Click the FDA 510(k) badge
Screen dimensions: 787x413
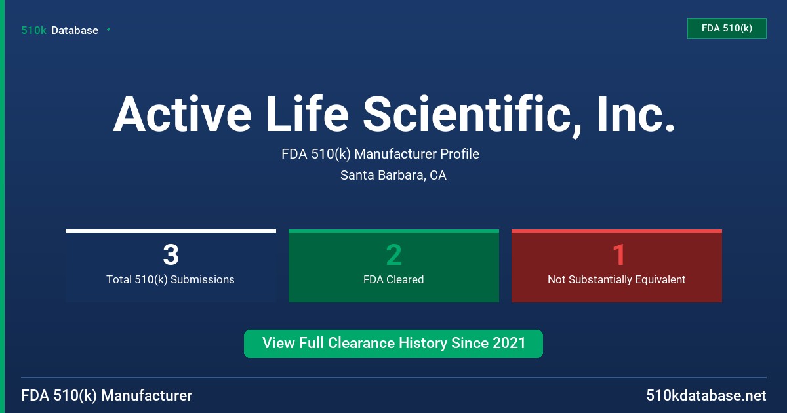click(727, 29)
